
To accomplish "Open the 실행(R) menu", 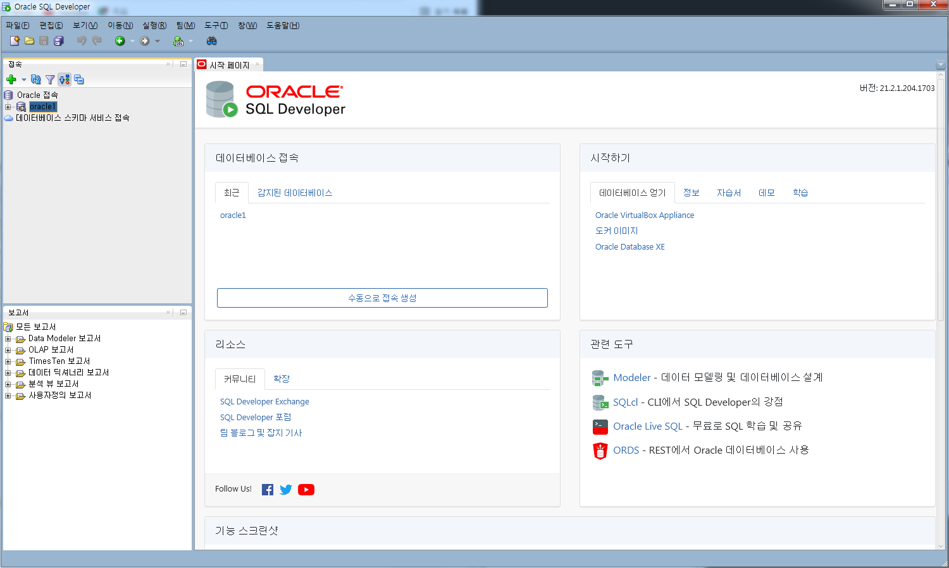I will [154, 25].
